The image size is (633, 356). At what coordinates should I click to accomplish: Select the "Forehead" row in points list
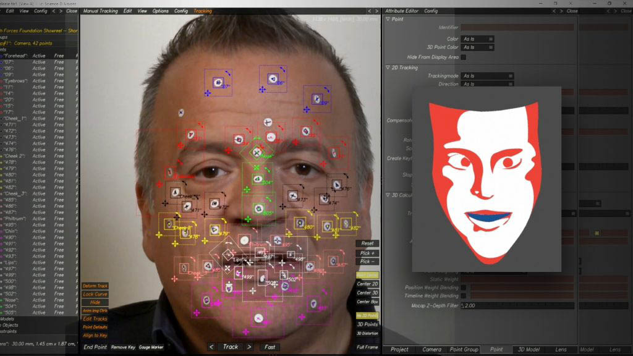pyautogui.click(x=39, y=56)
